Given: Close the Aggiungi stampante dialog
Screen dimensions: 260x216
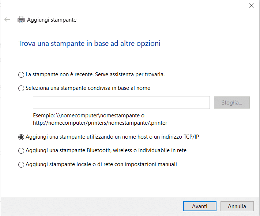Looking at the screenshot, I should click(251, 6).
